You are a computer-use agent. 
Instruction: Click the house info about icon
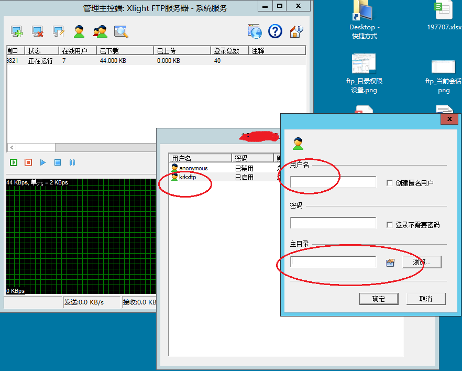296,31
